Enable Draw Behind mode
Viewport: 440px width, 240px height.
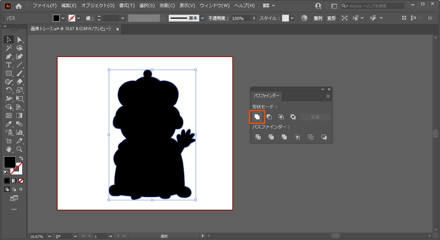(14, 189)
